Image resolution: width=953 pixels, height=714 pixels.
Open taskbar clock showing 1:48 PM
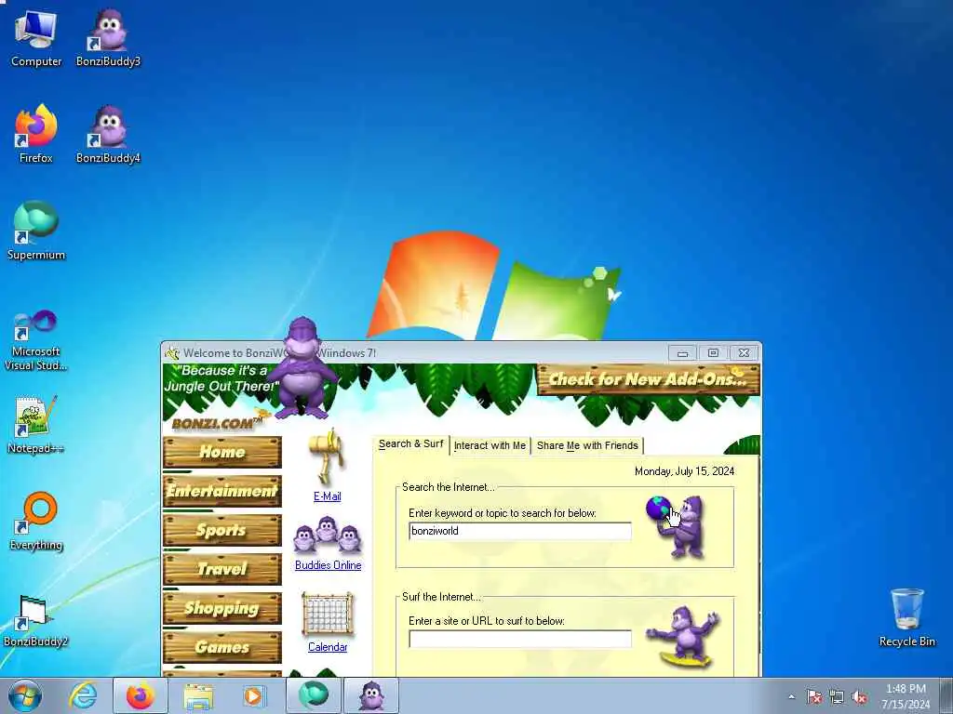pos(906,696)
